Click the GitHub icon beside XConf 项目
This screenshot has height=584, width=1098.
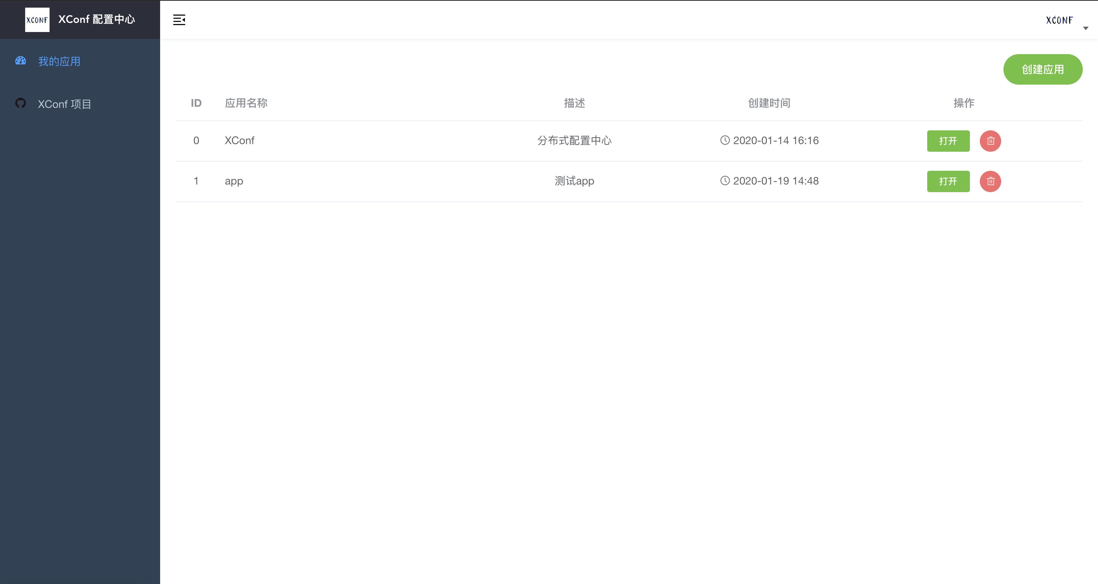[x=21, y=104]
